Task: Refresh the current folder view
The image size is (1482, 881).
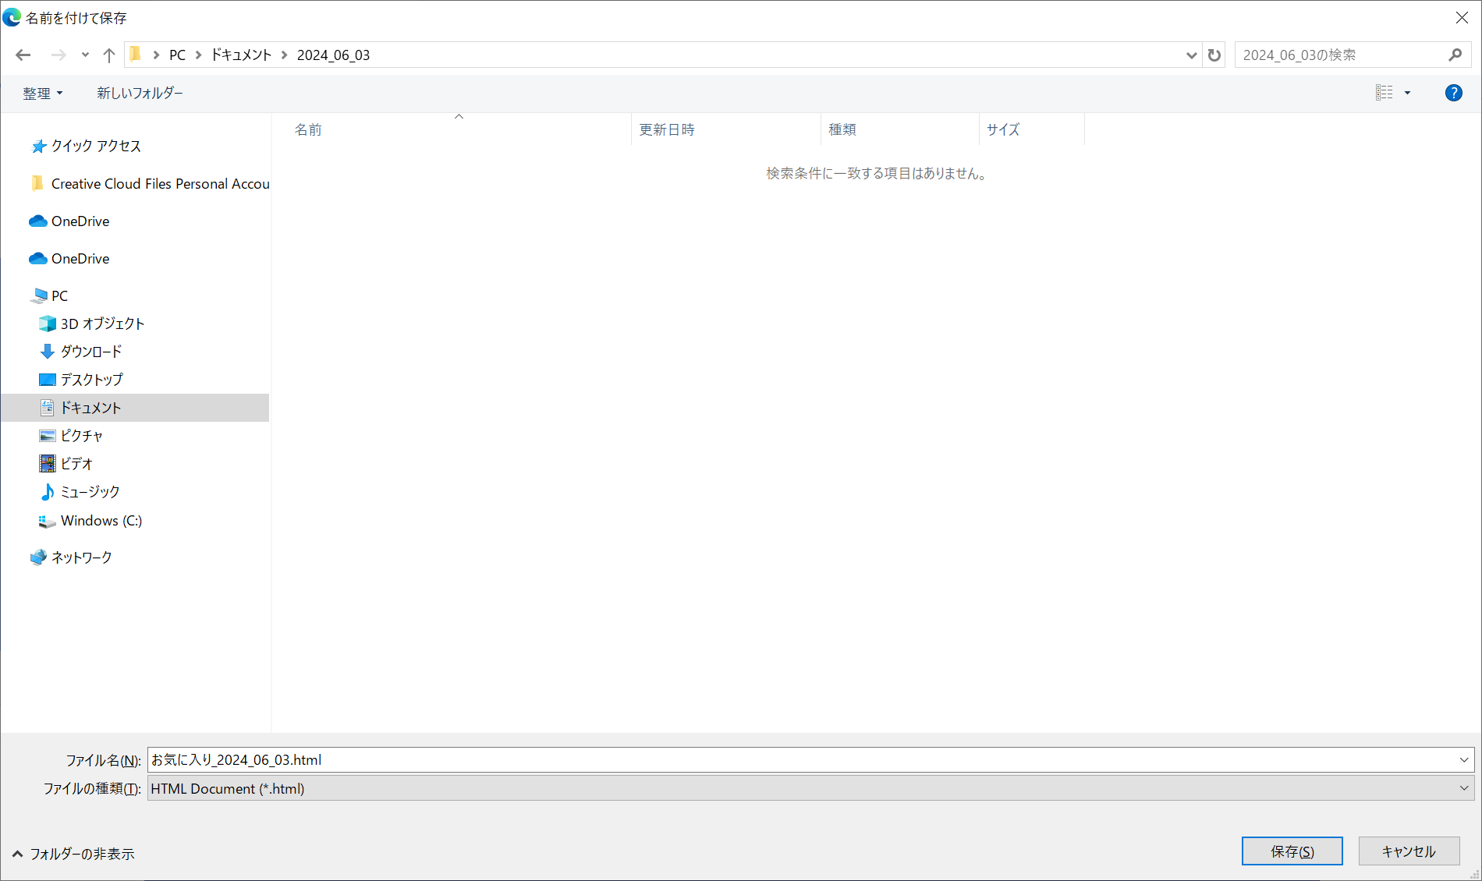Action: [x=1214, y=55]
